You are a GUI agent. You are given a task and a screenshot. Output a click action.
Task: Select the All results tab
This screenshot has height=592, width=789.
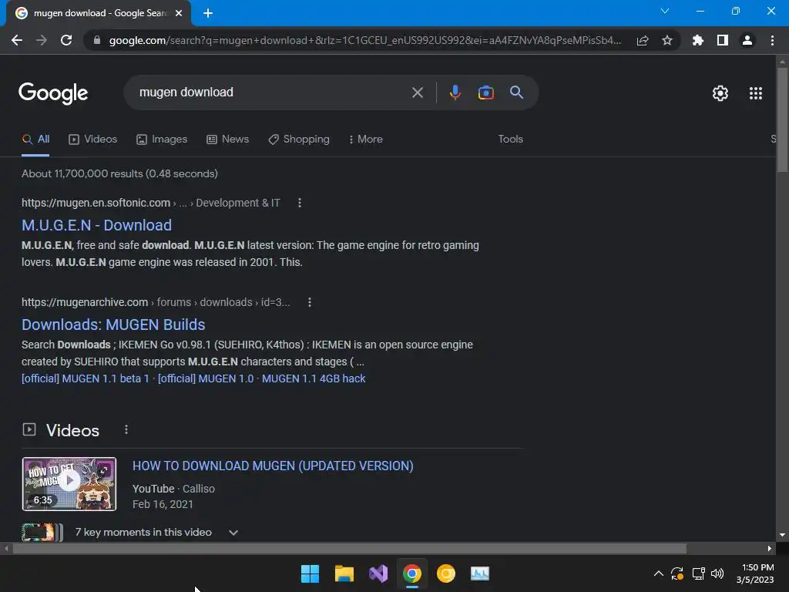(x=35, y=140)
